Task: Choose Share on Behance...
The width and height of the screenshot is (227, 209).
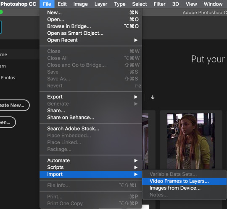Action: click(91, 117)
